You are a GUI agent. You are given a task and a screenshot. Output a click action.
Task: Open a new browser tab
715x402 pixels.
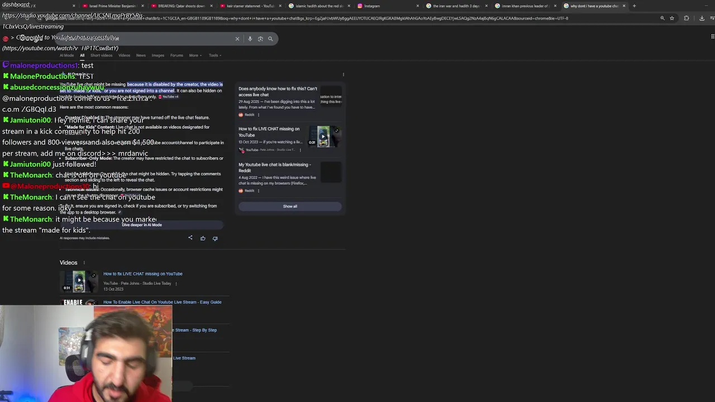click(634, 6)
